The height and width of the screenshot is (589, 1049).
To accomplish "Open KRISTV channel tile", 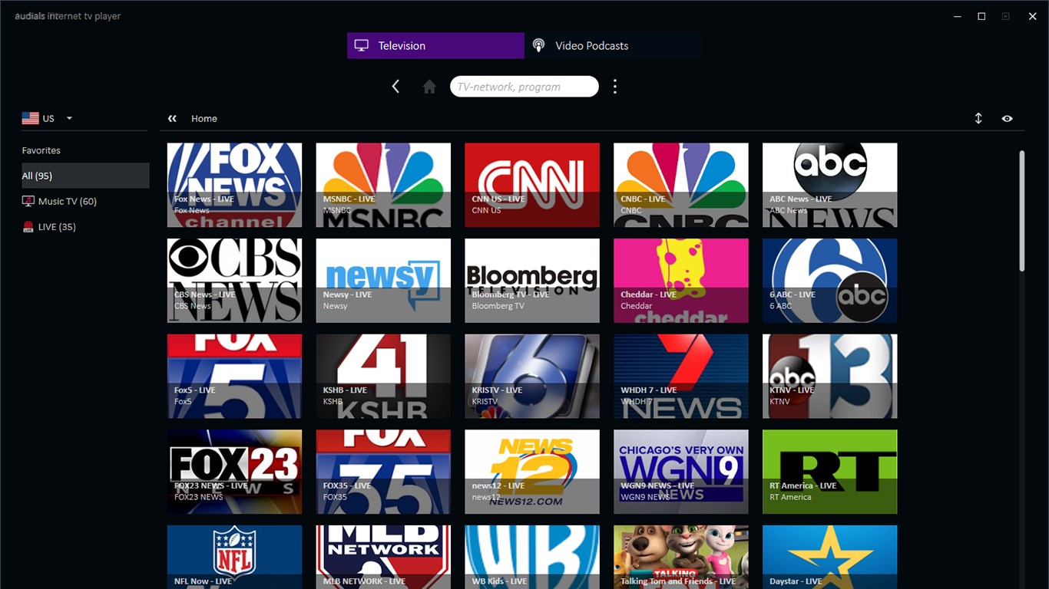I will click(532, 376).
